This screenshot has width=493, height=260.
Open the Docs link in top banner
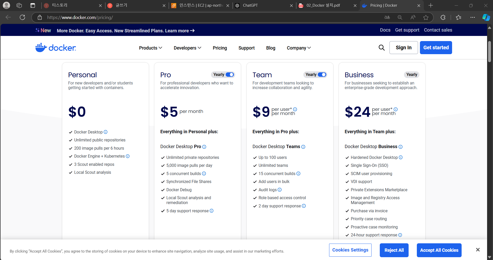click(x=385, y=30)
